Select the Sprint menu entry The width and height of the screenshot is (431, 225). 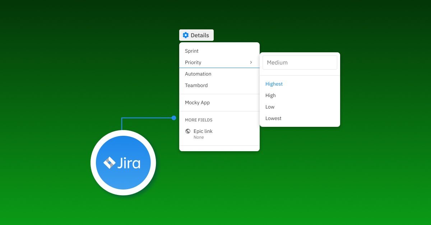coord(219,51)
